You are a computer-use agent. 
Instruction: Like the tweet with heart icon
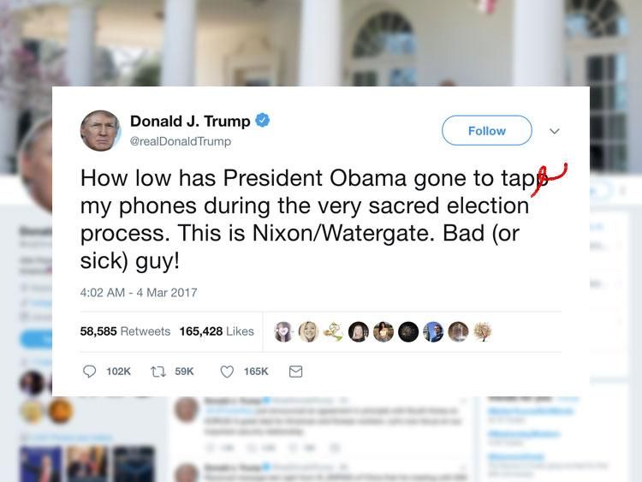(x=227, y=372)
